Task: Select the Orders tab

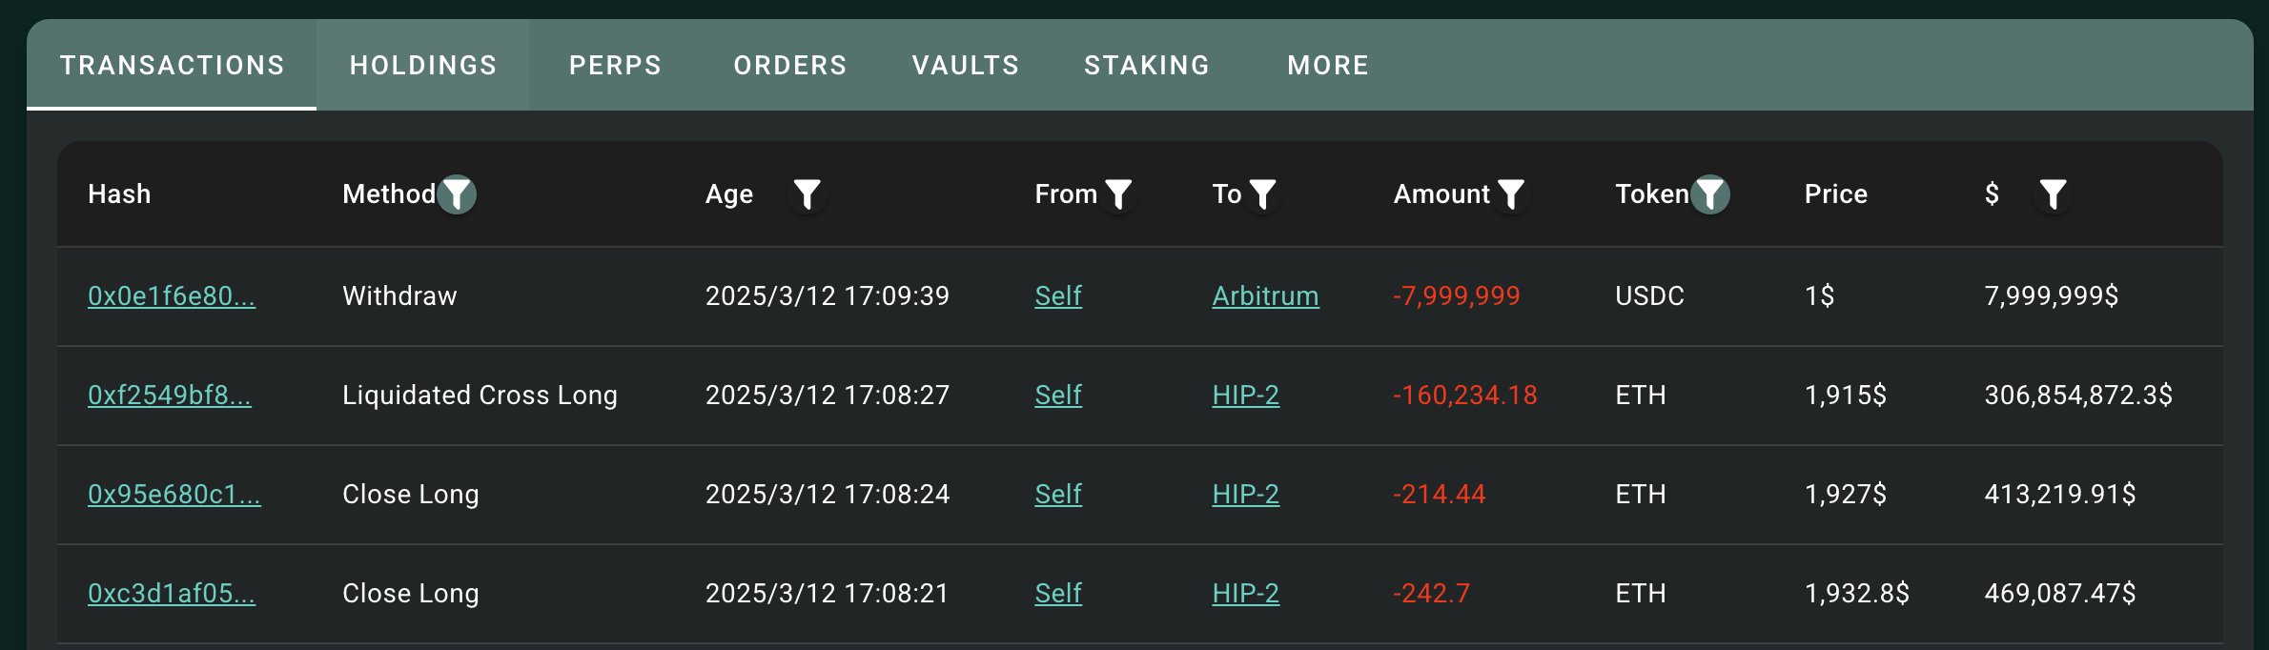Action: pyautogui.click(x=790, y=65)
